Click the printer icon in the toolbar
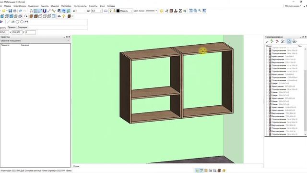 point(15,11)
